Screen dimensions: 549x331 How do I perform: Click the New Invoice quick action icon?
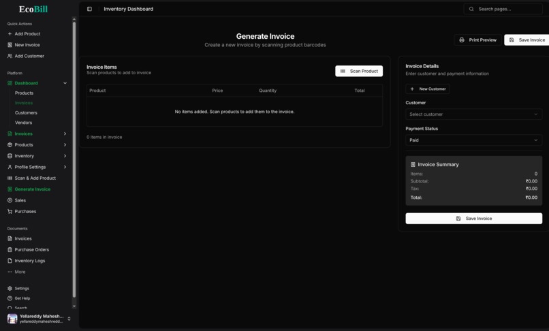pos(10,45)
